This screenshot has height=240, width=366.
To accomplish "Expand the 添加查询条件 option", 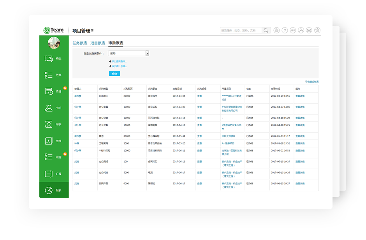I will (x=118, y=61).
